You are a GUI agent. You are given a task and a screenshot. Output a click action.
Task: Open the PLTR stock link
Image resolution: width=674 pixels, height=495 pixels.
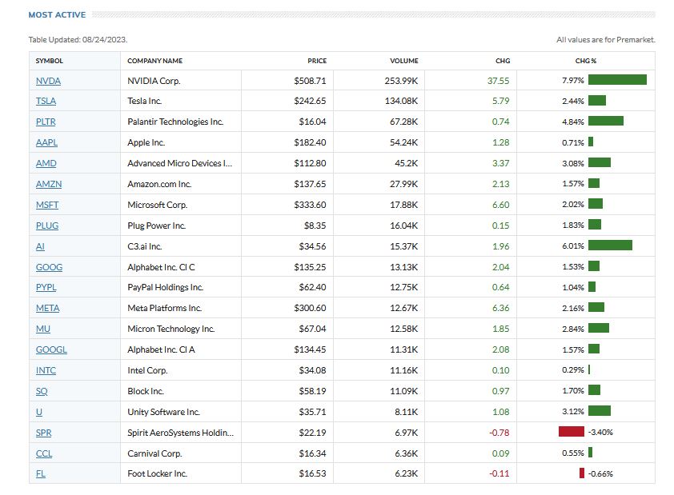coord(46,122)
